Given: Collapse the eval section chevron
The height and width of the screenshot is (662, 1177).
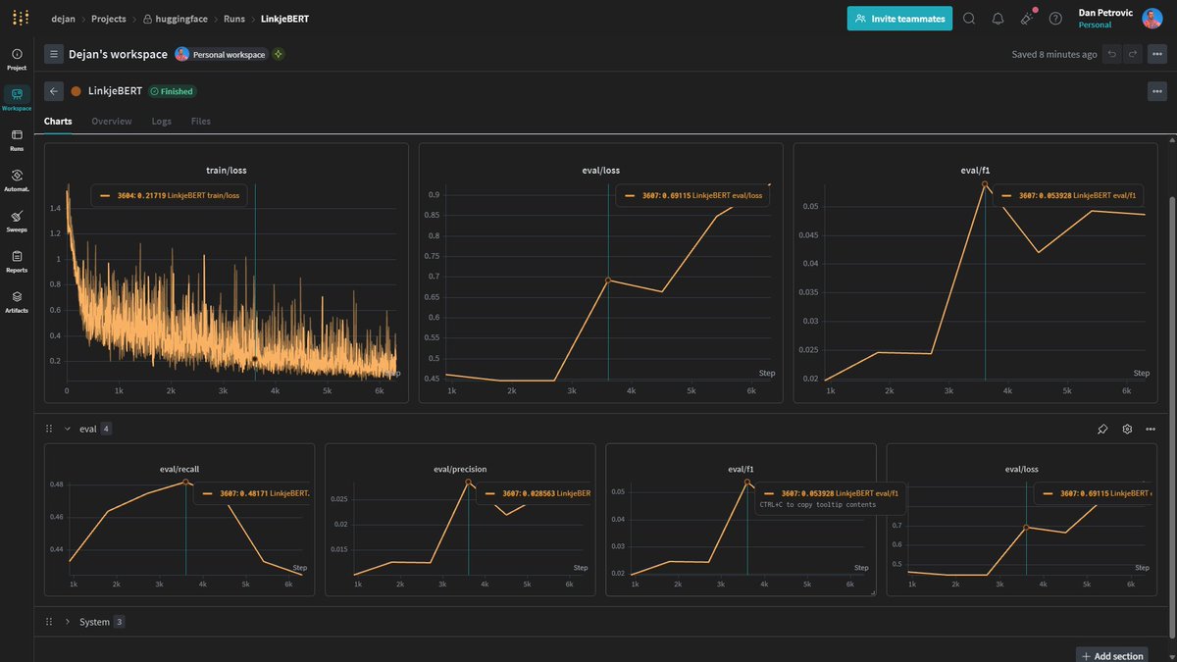Looking at the screenshot, I should tap(68, 429).
